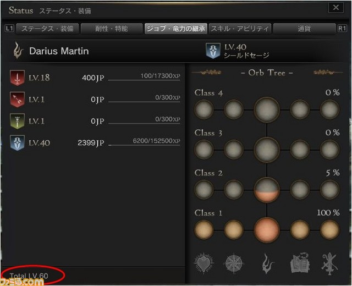
Task: Select the open book icon below the Orb Tree
Action: 300,263
